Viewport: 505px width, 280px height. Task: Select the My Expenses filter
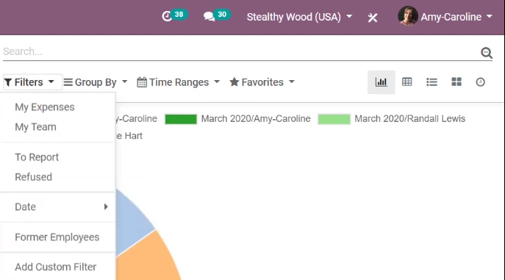pyautogui.click(x=45, y=107)
